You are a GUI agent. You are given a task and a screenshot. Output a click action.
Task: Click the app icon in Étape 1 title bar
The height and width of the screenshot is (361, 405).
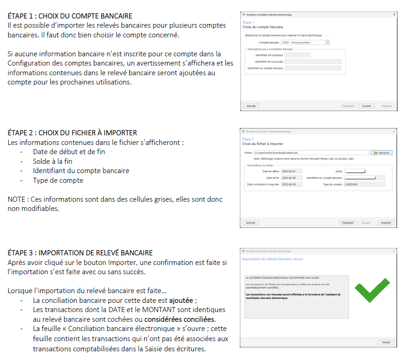[x=244, y=15]
